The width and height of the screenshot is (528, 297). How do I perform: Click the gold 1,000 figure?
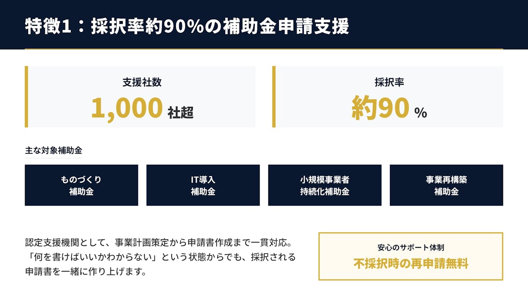pyautogui.click(x=127, y=108)
